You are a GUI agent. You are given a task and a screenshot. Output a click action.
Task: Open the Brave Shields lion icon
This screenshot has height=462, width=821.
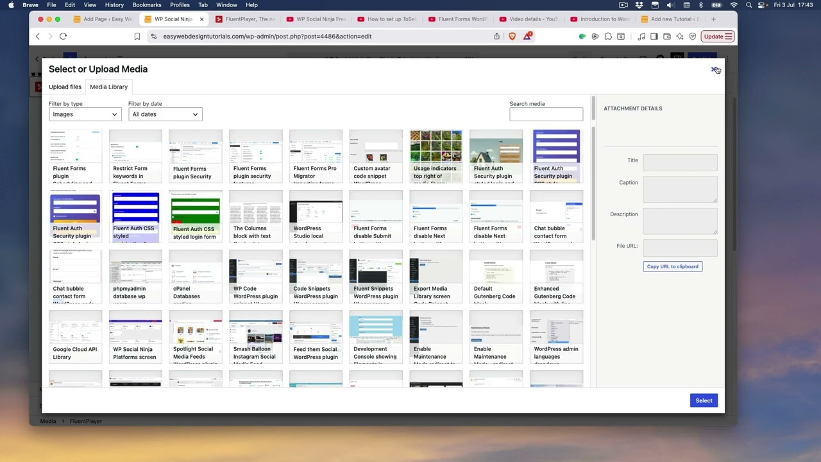pos(512,37)
